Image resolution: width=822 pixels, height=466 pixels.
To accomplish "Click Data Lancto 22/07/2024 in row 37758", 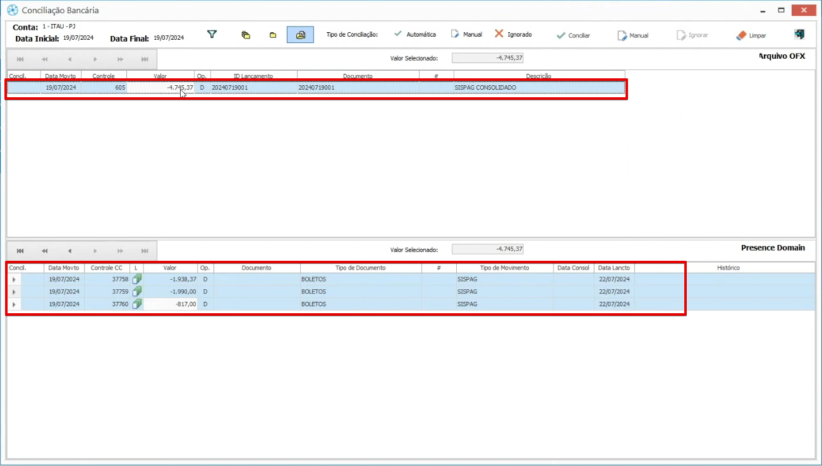I will coord(614,279).
